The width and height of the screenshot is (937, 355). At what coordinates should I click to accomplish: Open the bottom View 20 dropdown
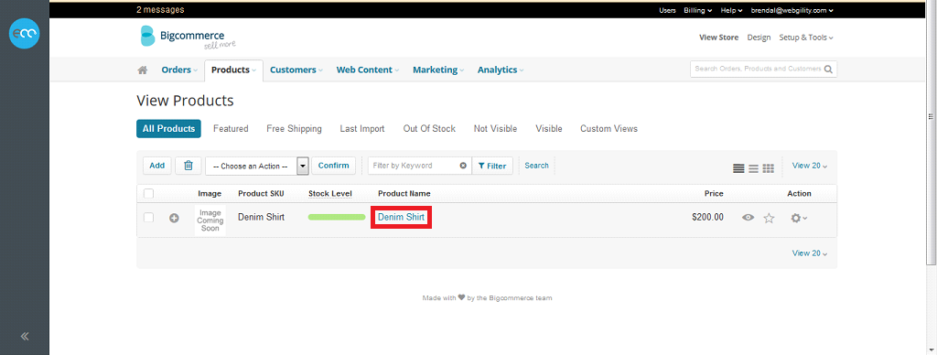tap(810, 253)
